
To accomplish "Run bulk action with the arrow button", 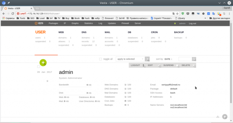I will point(147,59).
